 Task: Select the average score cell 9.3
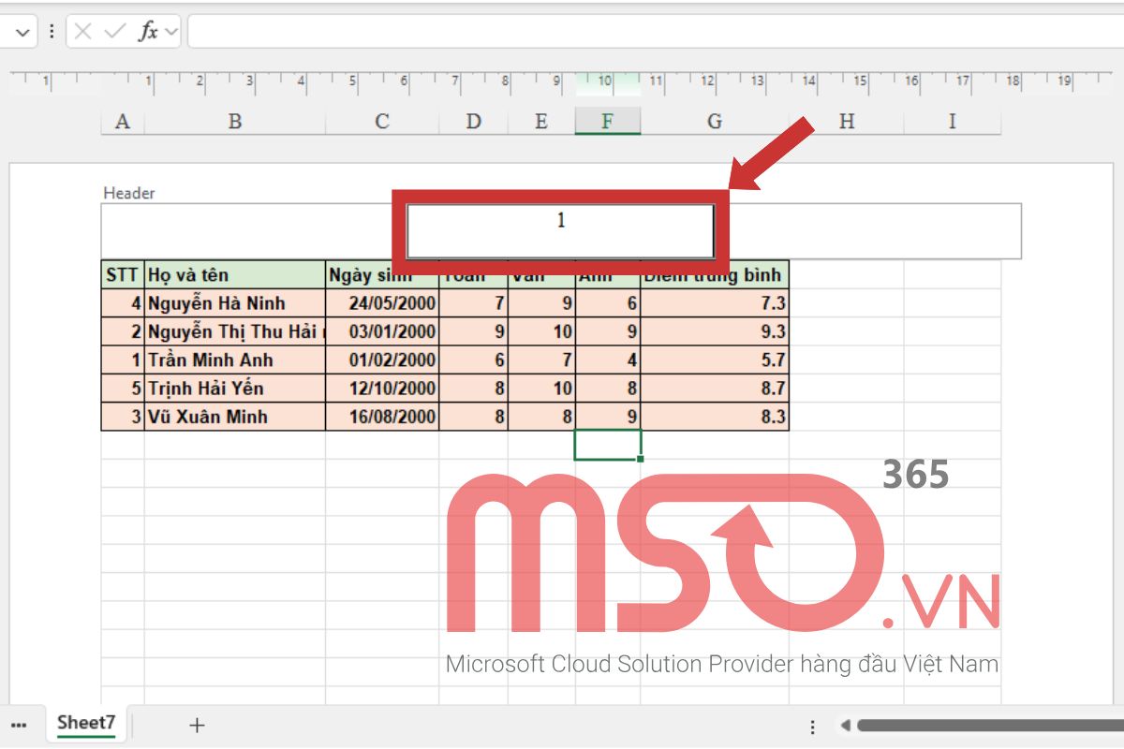[x=715, y=331]
